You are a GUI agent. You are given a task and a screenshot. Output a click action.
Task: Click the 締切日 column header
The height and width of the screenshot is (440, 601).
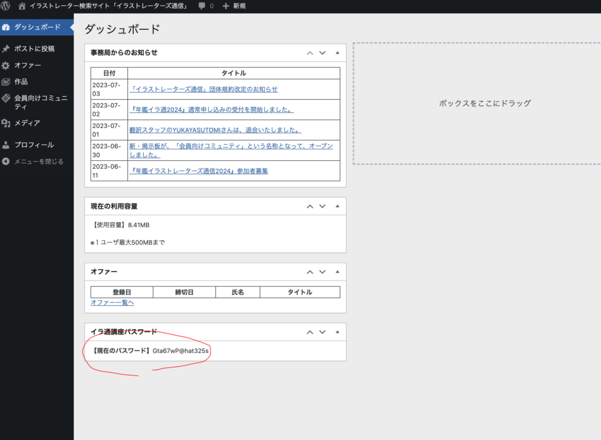(x=184, y=292)
